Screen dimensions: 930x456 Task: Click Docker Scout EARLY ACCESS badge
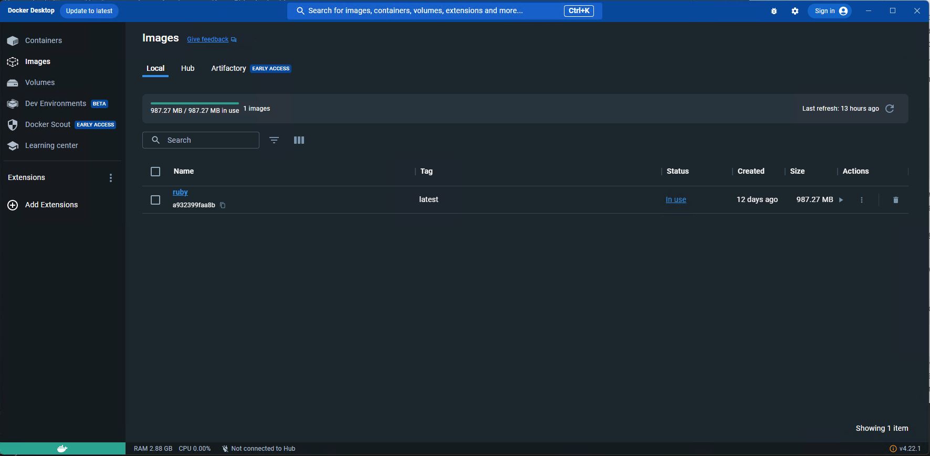point(95,125)
